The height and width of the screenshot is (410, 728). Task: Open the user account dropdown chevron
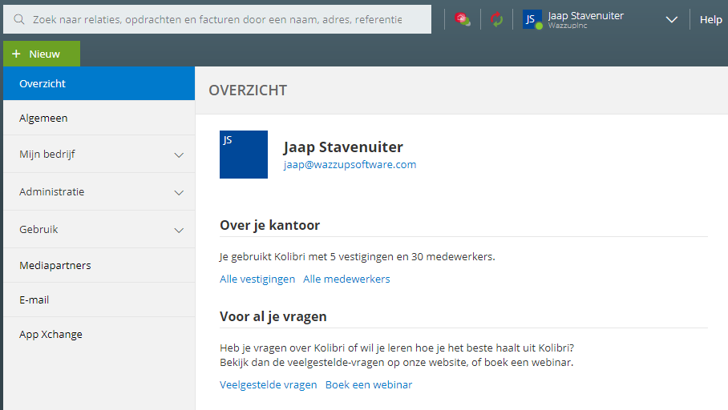click(671, 19)
